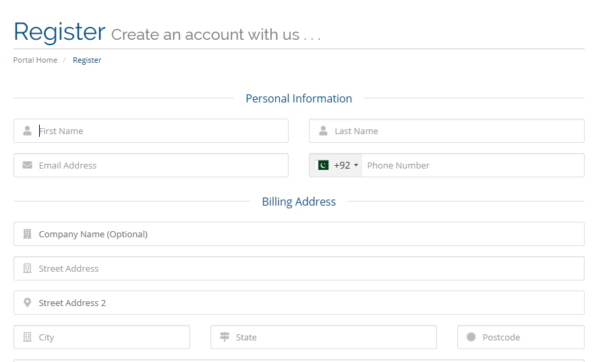This screenshot has height=362, width=609.
Task: Open the +92 country code dropdown
Action: point(336,165)
